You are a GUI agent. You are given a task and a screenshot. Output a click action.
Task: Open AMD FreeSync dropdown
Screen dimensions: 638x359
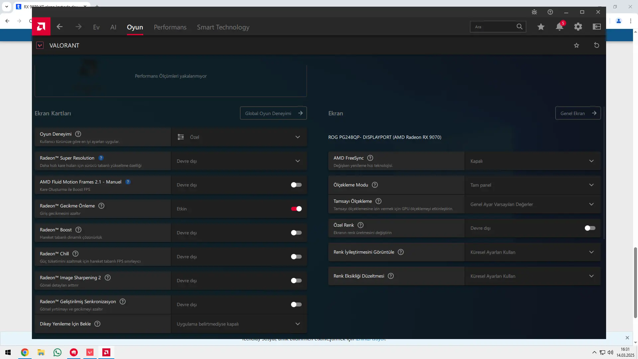point(533,161)
